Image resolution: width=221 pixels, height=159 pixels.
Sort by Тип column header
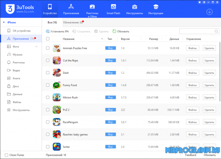(x=110, y=39)
